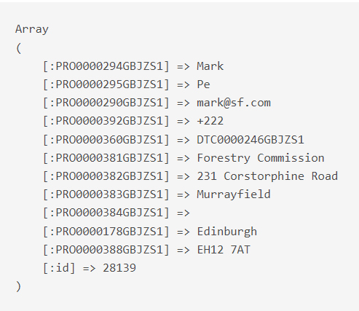Select the text Forestry Commission
The width and height of the screenshot is (359, 311).
(261, 158)
